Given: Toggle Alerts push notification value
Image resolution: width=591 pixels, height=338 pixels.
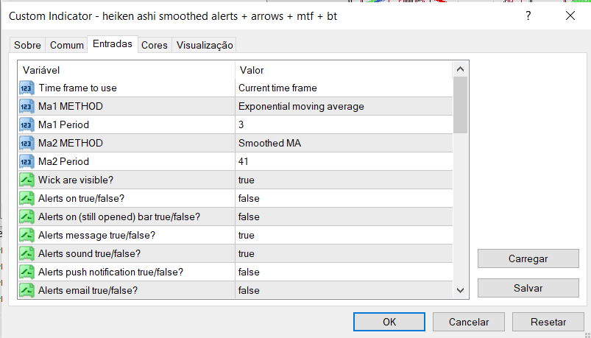Looking at the screenshot, I should pyautogui.click(x=343, y=272).
